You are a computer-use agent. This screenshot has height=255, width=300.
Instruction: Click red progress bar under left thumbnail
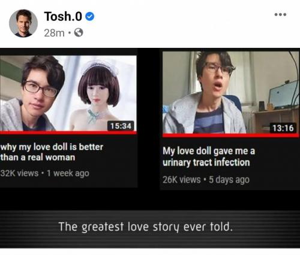coord(68,133)
